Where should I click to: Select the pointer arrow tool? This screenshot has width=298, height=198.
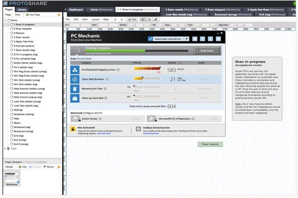tap(143, 19)
